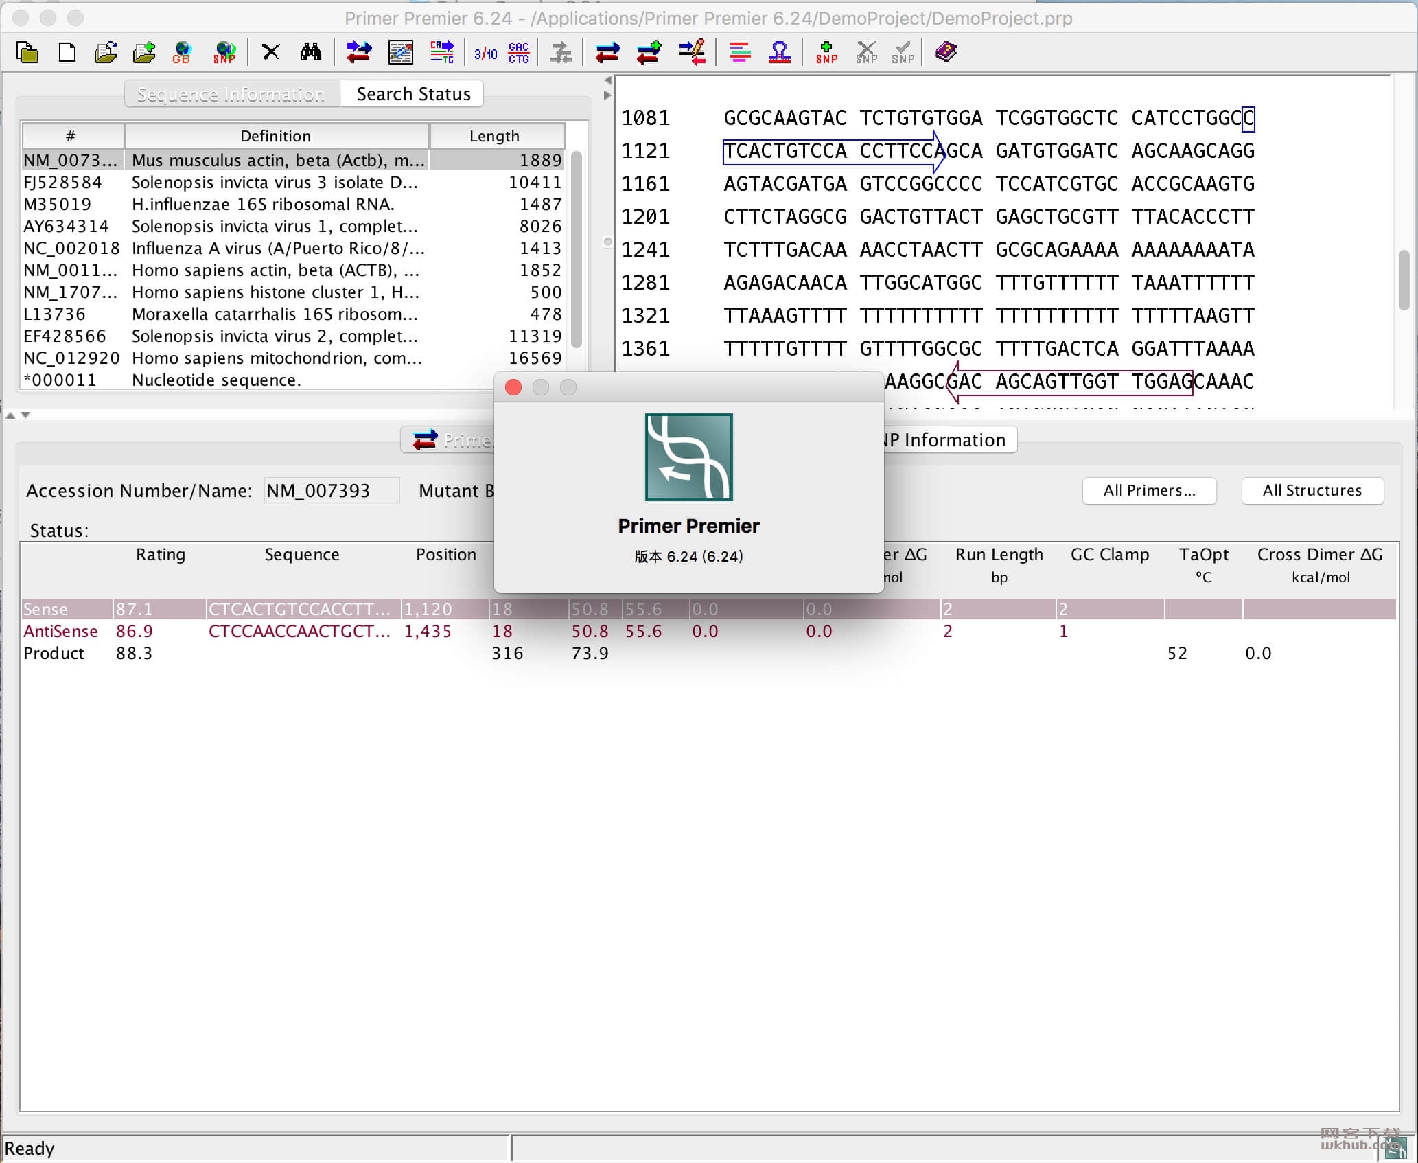The image size is (1418, 1163).
Task: Click the delete X icon in toolbar
Action: (271, 52)
